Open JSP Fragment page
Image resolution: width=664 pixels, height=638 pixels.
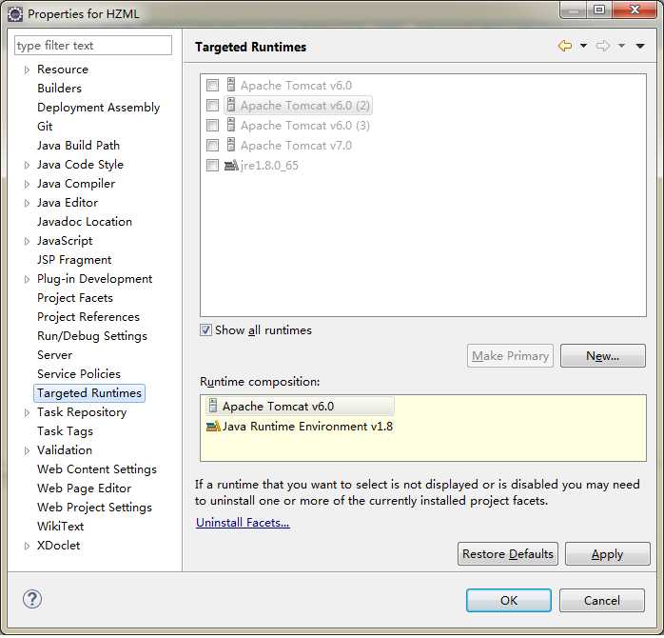(x=74, y=260)
